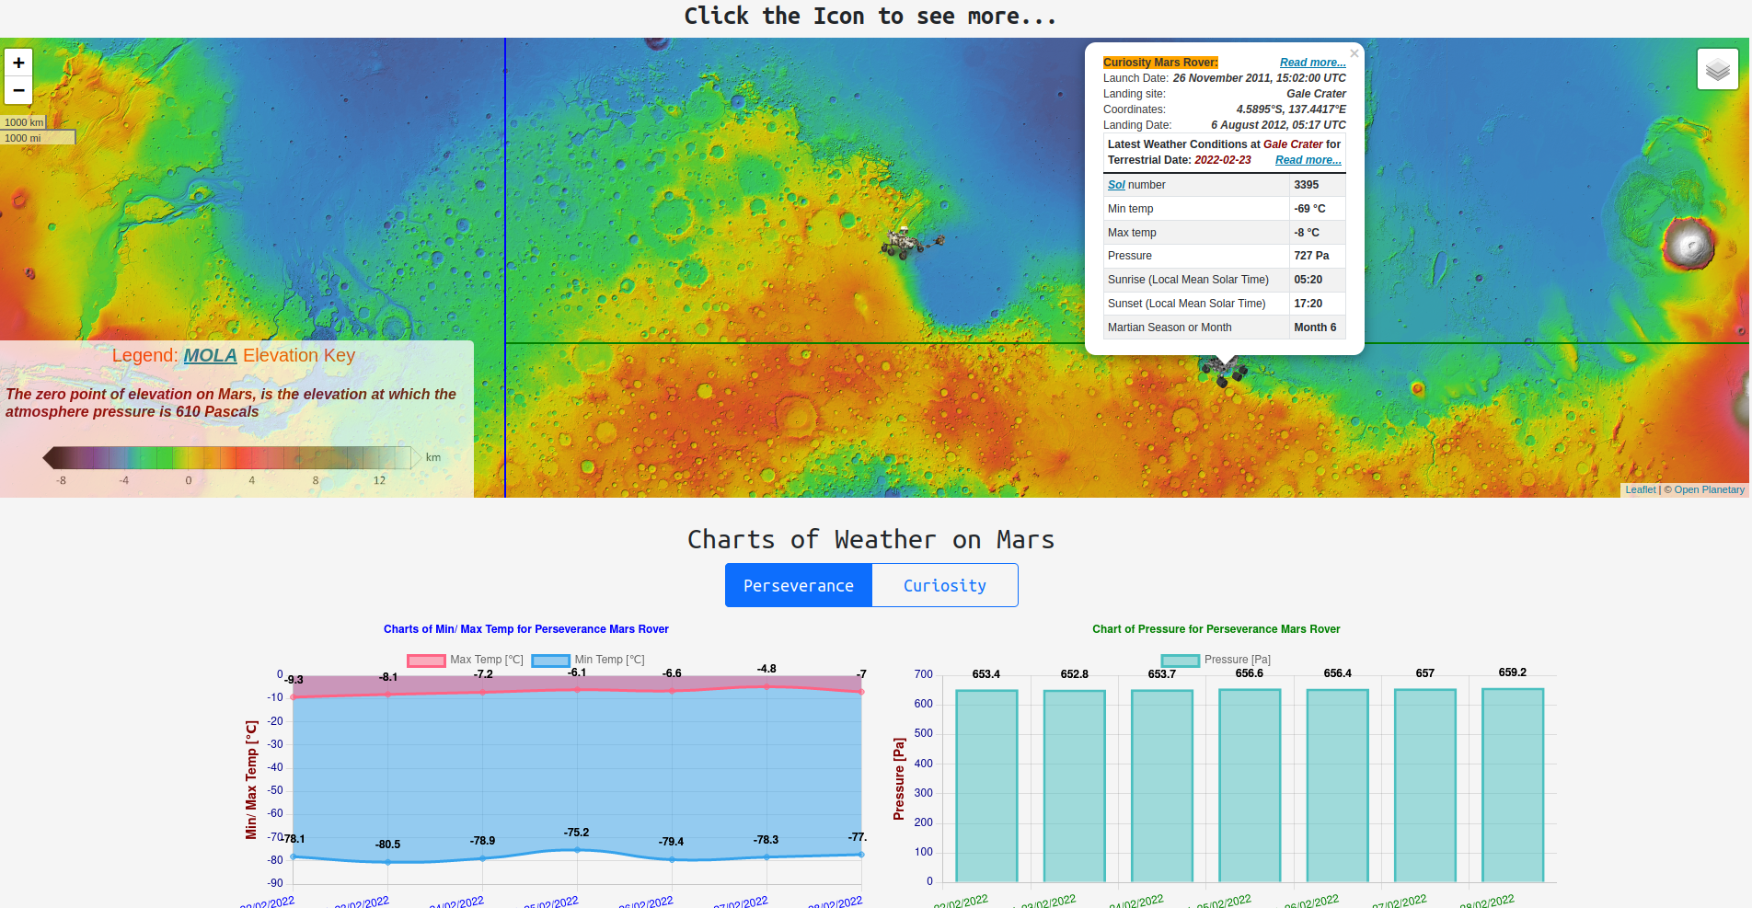Image resolution: width=1752 pixels, height=908 pixels.
Task: Click the 'Chart of Pressure for Perseverance' title
Action: [1216, 629]
